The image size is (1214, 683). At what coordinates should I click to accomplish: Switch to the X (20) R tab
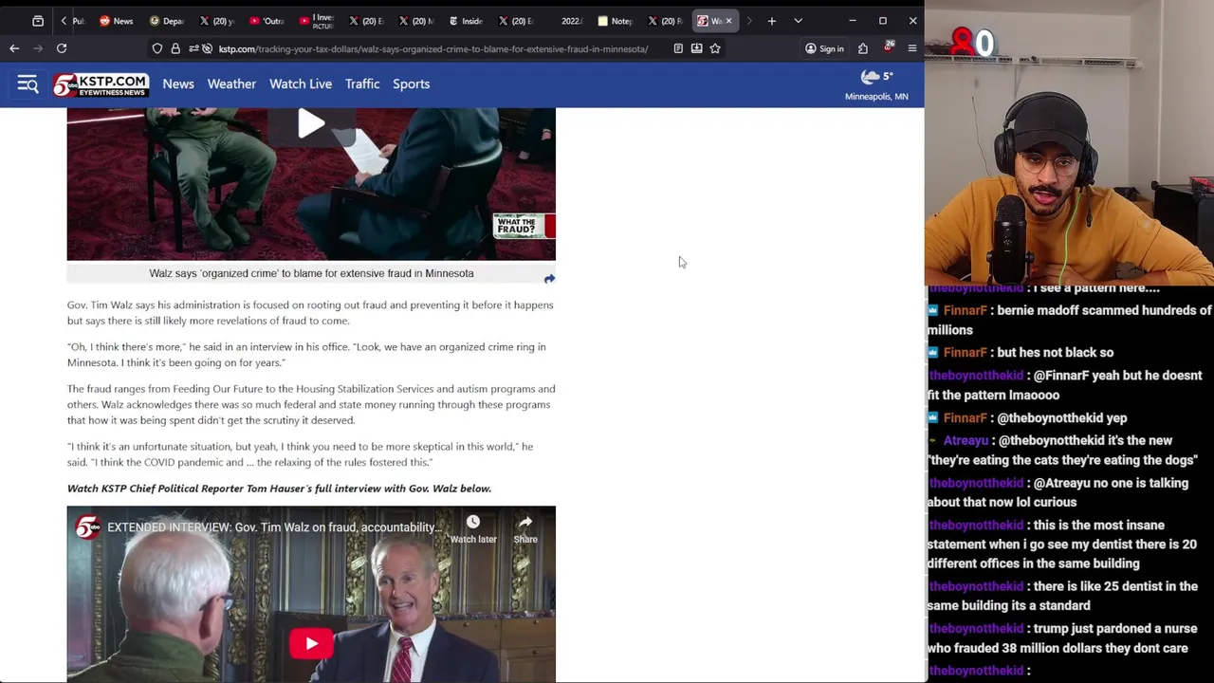(666, 21)
